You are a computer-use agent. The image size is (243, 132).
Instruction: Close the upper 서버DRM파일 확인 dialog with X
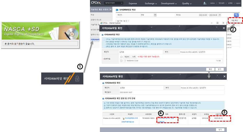point(224,28)
